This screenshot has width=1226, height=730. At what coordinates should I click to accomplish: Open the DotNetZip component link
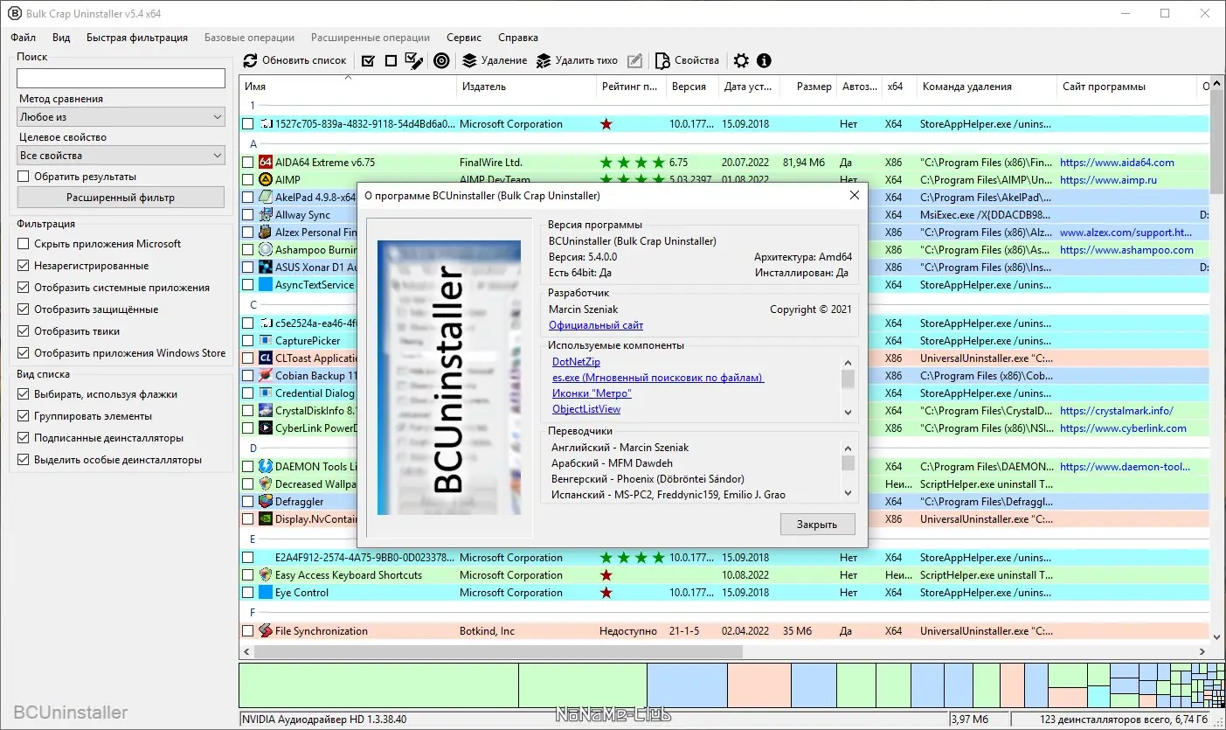pos(576,362)
